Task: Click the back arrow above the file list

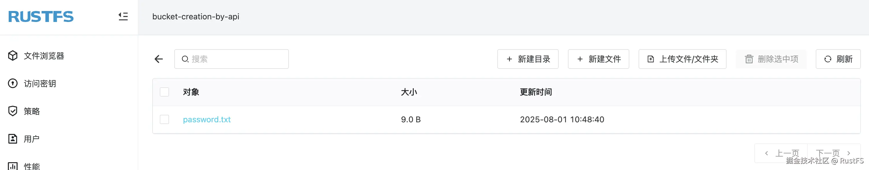Action: pos(159,59)
